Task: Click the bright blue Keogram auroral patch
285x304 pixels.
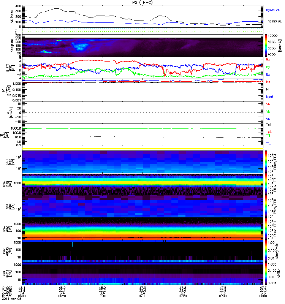Action: coord(80,47)
